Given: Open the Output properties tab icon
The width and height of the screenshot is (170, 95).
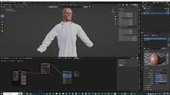Looking at the screenshot, I should point(142,41).
